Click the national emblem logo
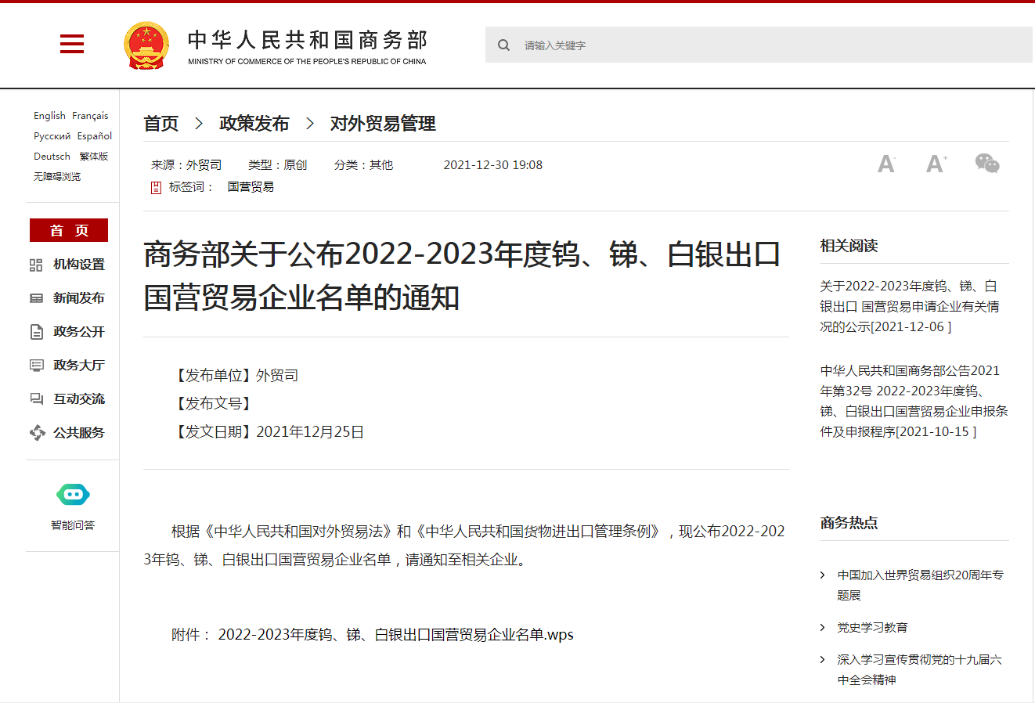Image resolution: width=1035 pixels, height=703 pixels. tap(146, 45)
